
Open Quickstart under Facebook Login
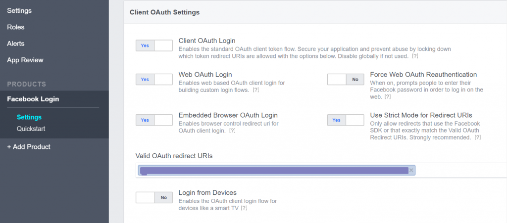[31, 129]
